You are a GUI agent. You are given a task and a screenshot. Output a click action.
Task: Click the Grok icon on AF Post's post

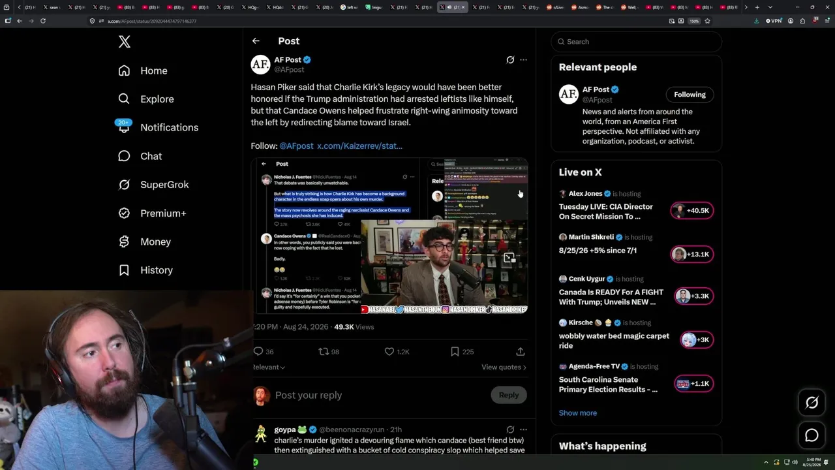coord(510,60)
